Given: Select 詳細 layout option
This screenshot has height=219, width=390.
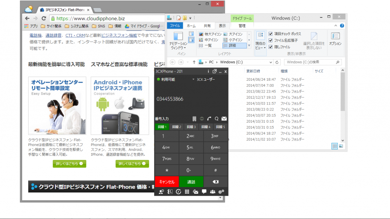Looking at the screenshot, I should (234, 46).
